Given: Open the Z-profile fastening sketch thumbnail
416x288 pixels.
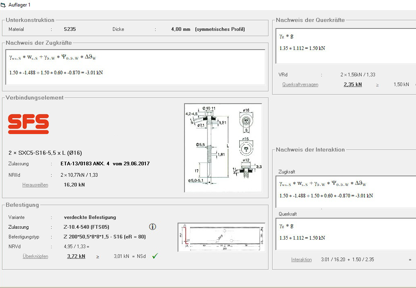Looking at the screenshot, I should click(221, 237).
